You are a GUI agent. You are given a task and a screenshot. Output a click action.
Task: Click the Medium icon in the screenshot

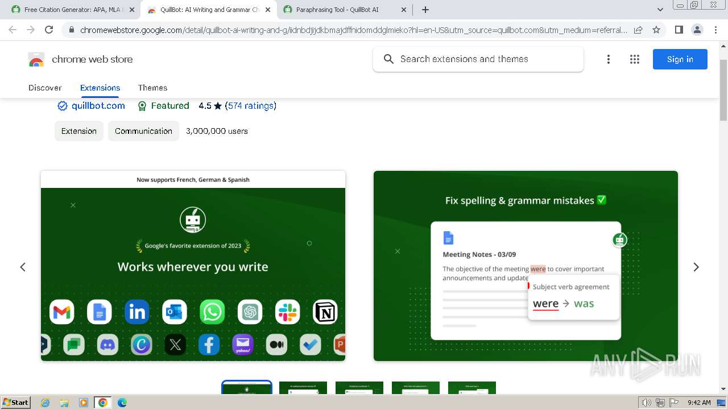(276, 345)
